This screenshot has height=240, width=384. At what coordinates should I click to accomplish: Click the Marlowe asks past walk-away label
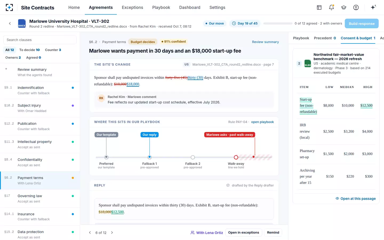(230, 135)
